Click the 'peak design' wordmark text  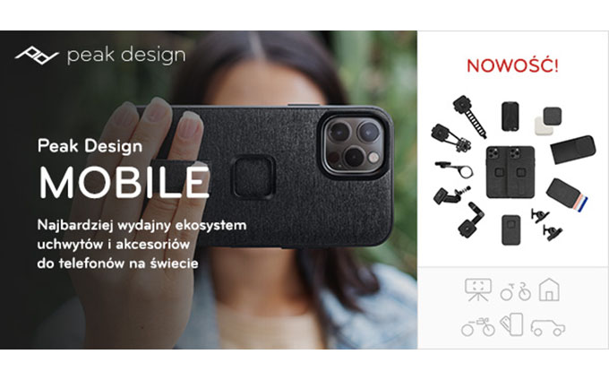pyautogui.click(x=126, y=56)
